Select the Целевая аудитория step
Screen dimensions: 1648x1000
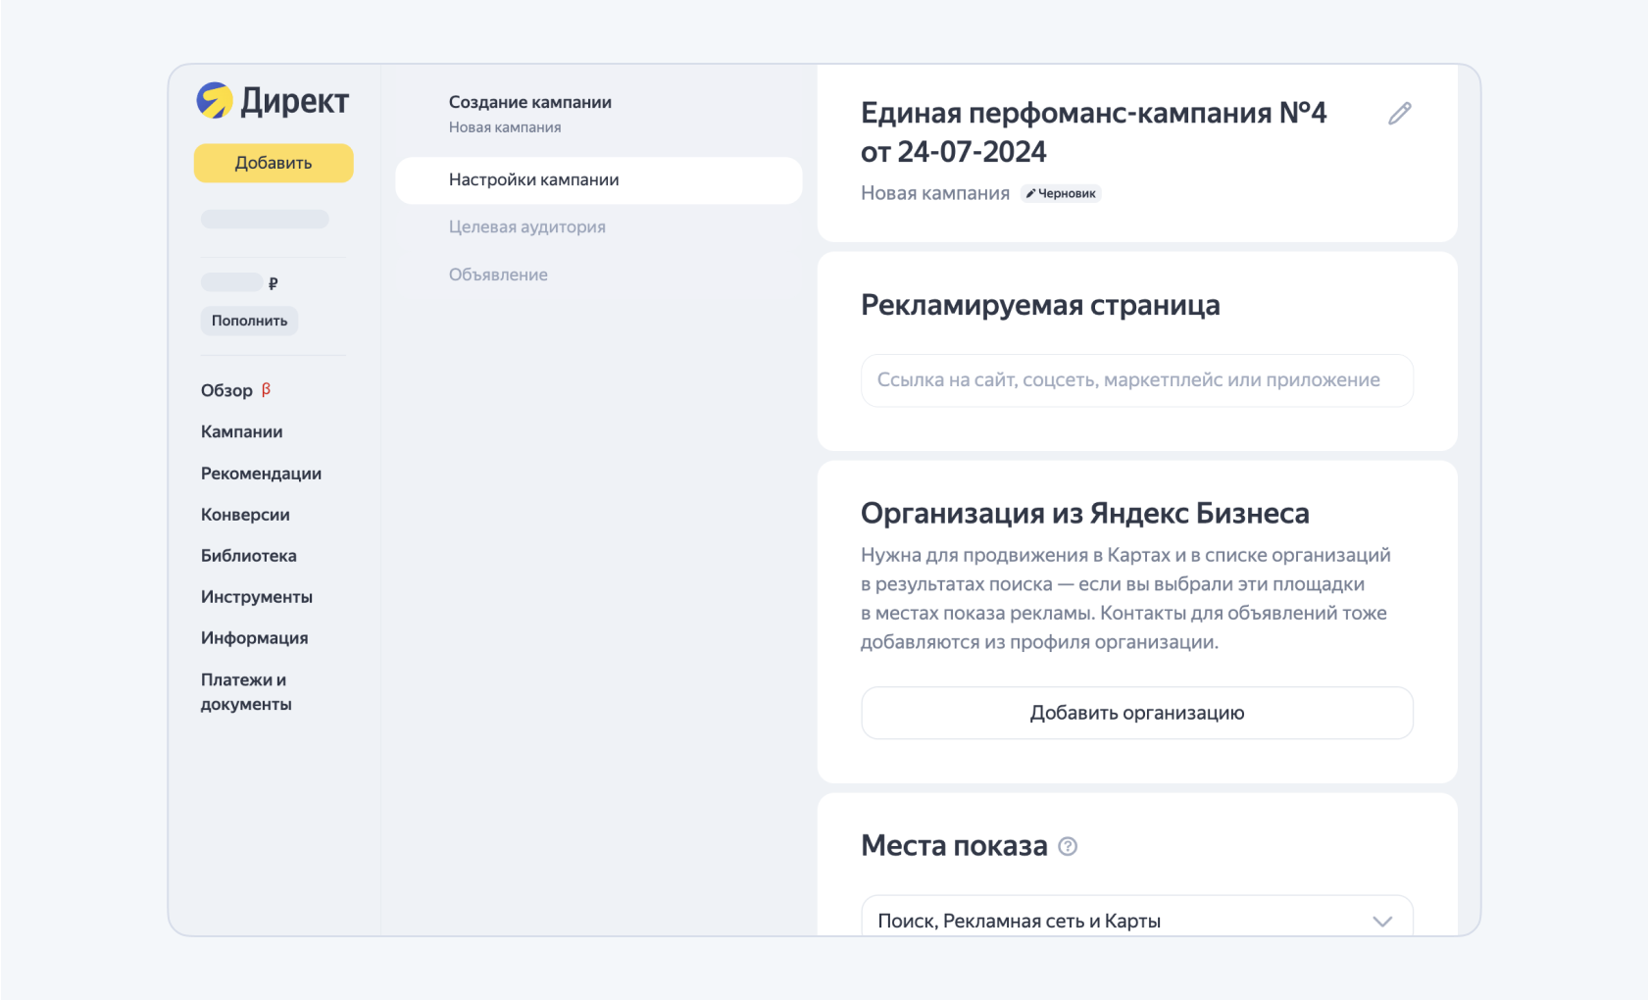(x=526, y=226)
